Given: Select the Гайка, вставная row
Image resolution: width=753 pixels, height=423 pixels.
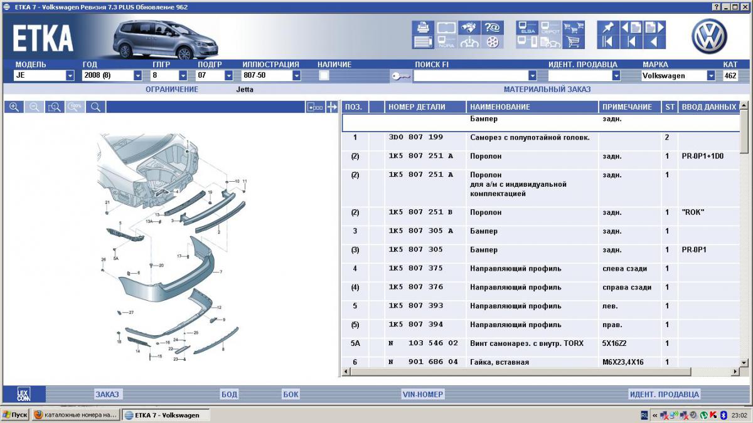Looking at the screenshot, I should tap(541, 362).
